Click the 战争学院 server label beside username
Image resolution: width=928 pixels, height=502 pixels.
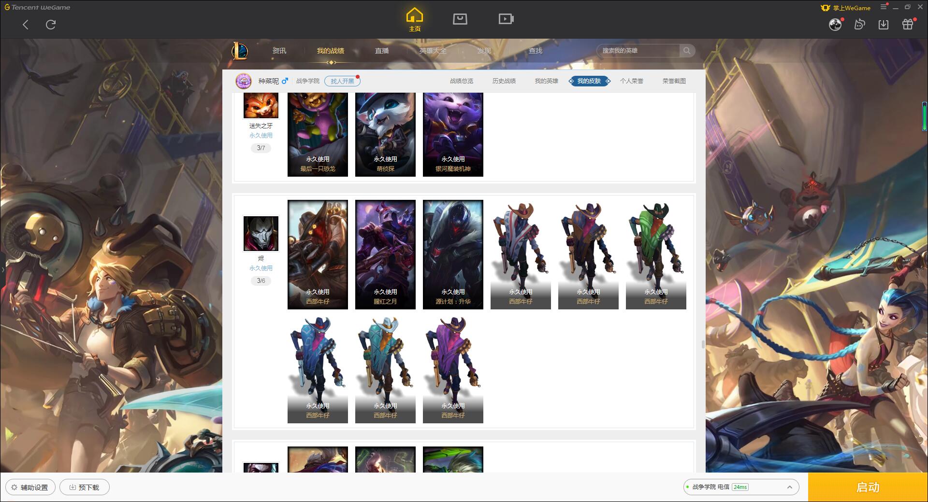point(308,81)
